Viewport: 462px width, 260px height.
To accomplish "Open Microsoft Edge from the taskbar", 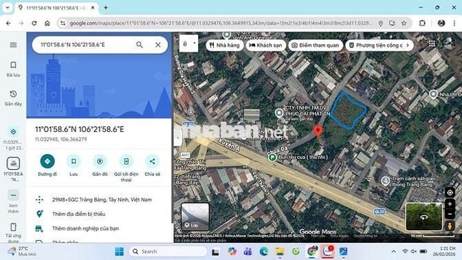I will (264, 252).
